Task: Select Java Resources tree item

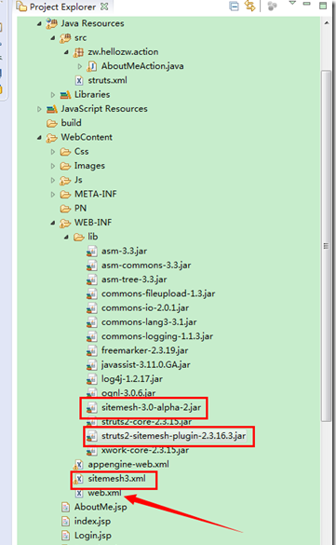Action: coord(92,23)
